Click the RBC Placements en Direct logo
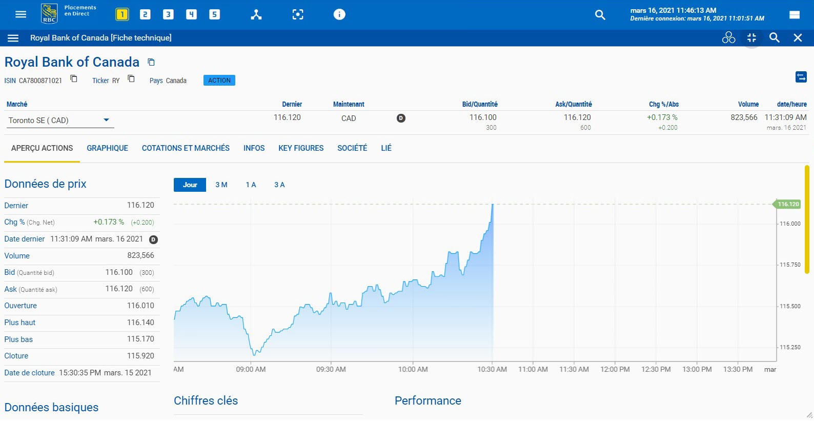Image resolution: width=814 pixels, height=421 pixels. tap(69, 13)
